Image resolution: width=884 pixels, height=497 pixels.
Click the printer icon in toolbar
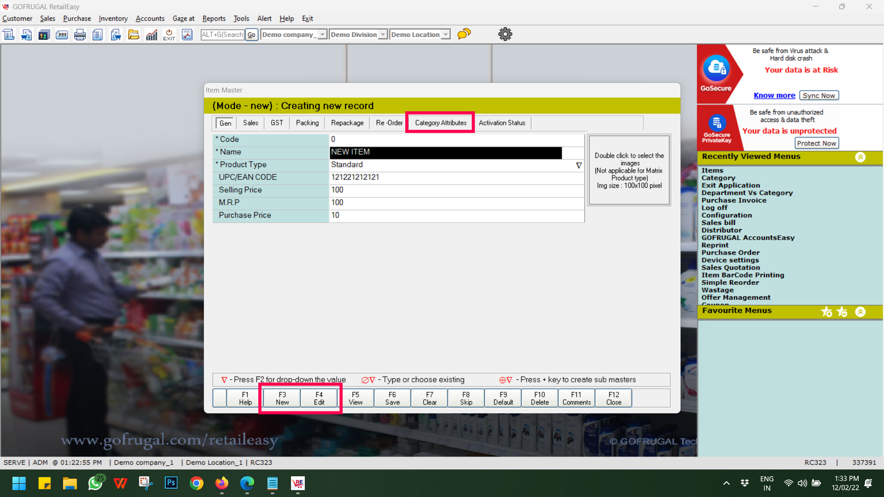coord(80,35)
